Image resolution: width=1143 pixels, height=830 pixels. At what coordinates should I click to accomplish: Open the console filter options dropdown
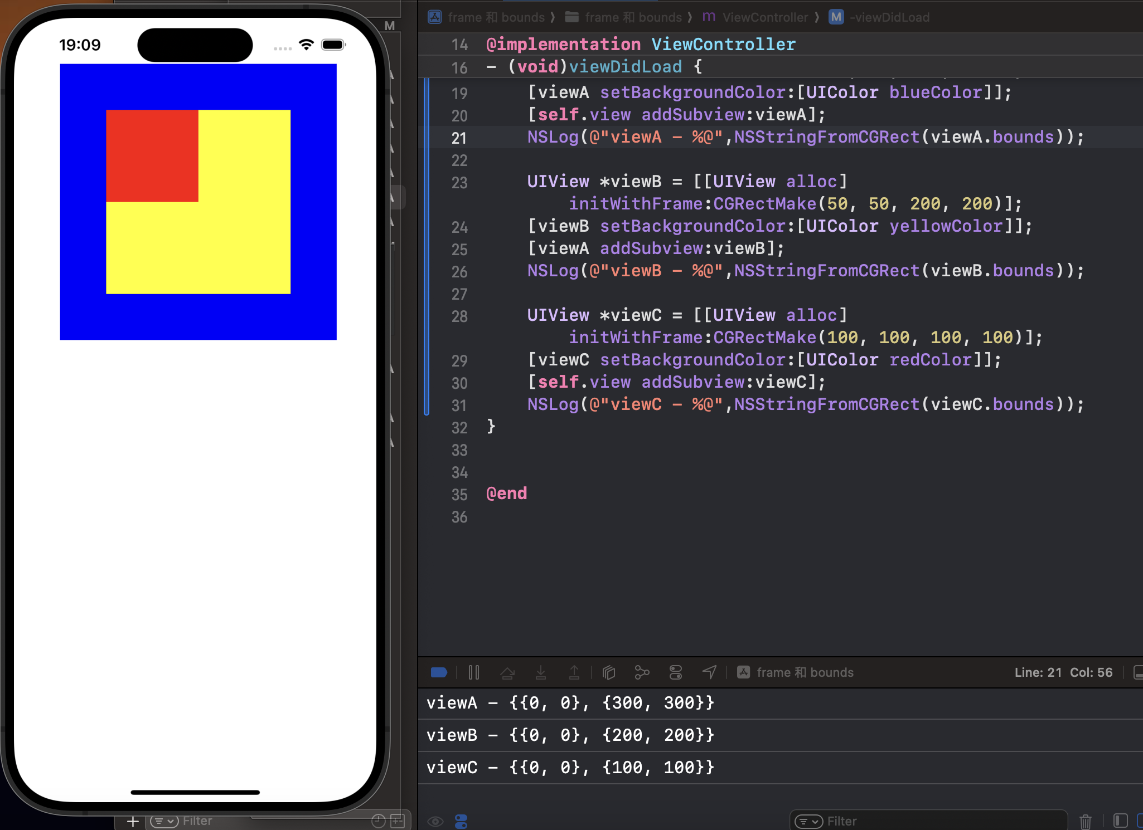point(809,821)
